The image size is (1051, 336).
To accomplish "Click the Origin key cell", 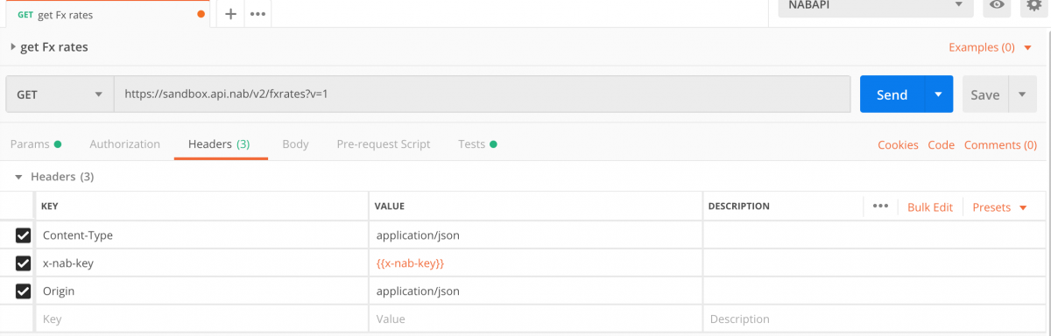I will (x=202, y=291).
